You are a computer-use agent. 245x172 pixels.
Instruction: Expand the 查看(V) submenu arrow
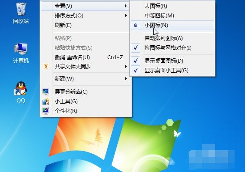(x=126, y=6)
